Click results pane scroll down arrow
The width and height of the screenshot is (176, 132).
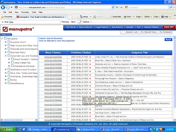[174, 120]
